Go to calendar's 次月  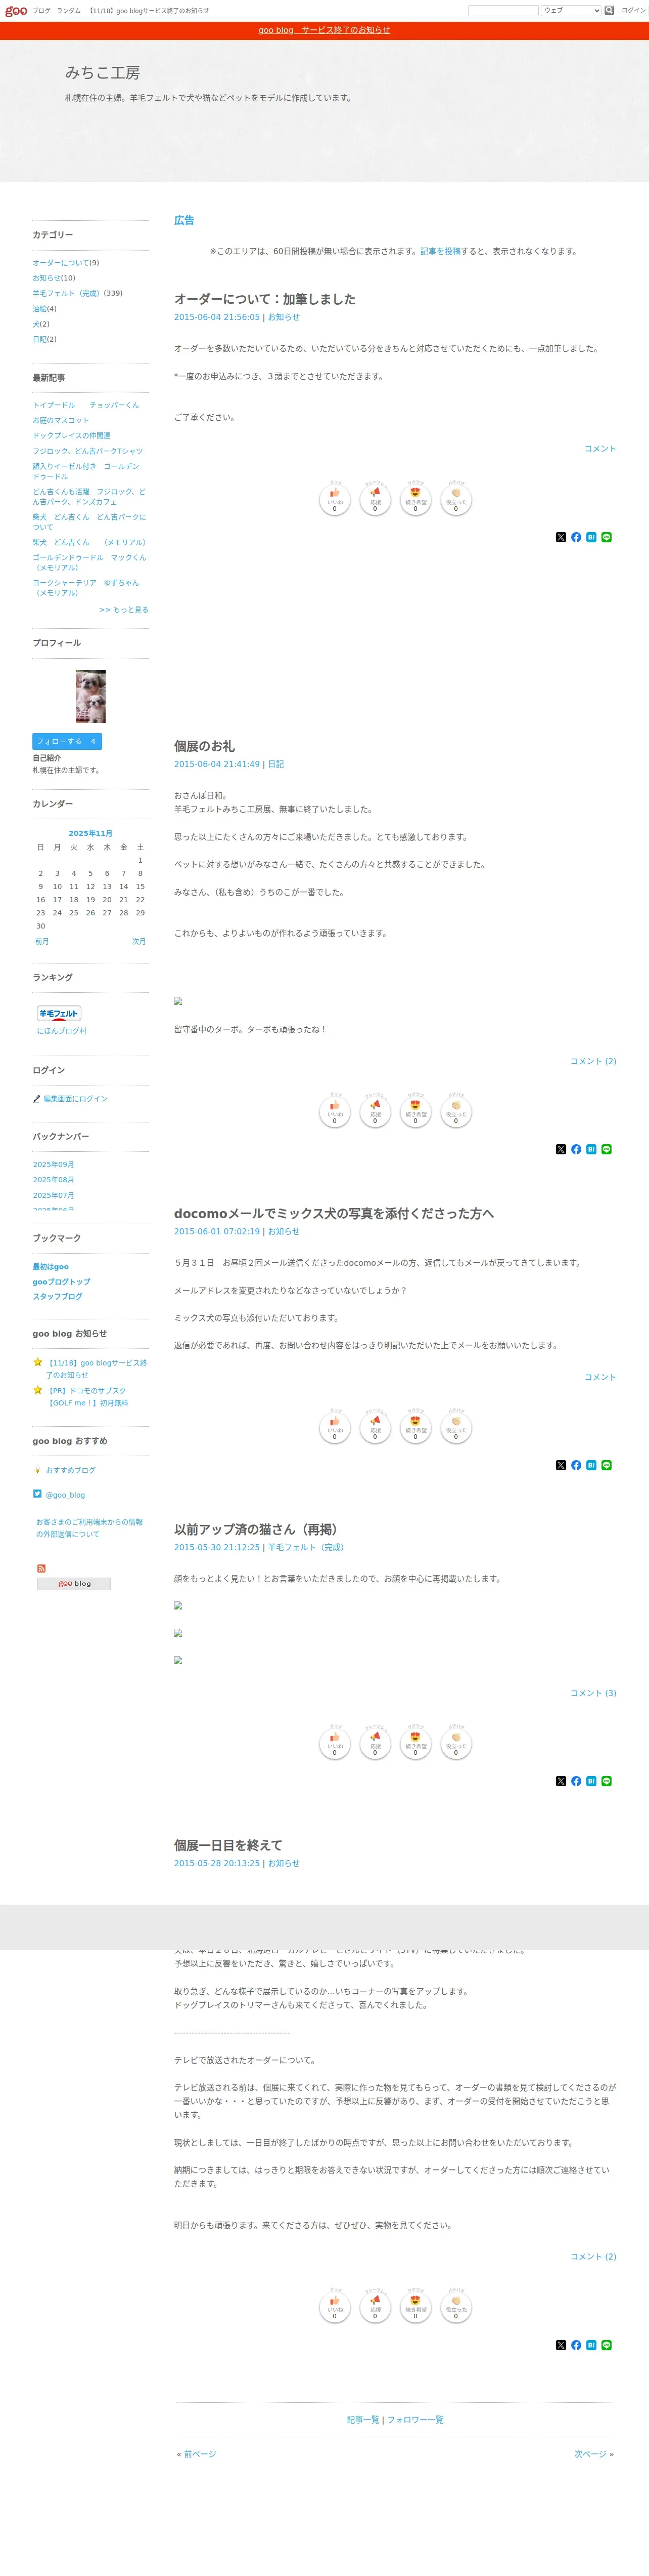coord(139,941)
